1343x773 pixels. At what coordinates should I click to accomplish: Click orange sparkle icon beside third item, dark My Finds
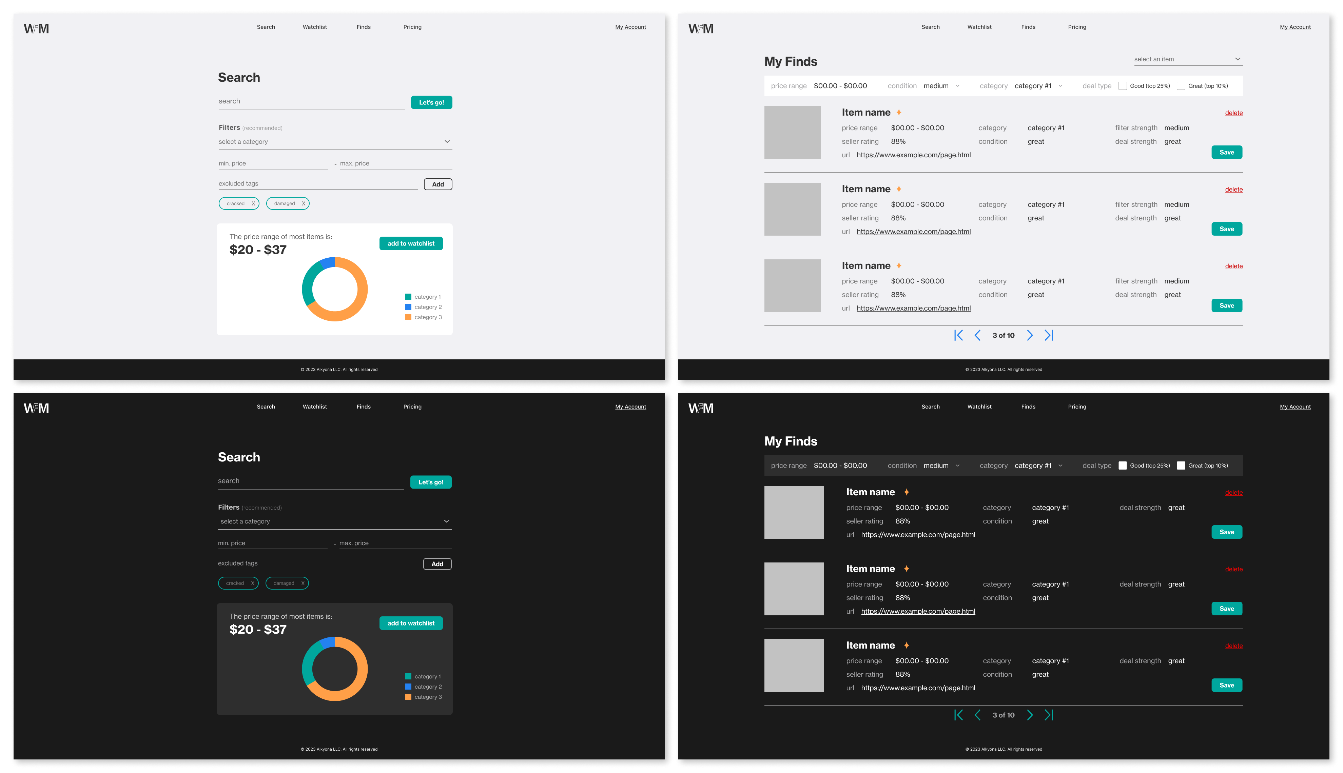tap(907, 645)
